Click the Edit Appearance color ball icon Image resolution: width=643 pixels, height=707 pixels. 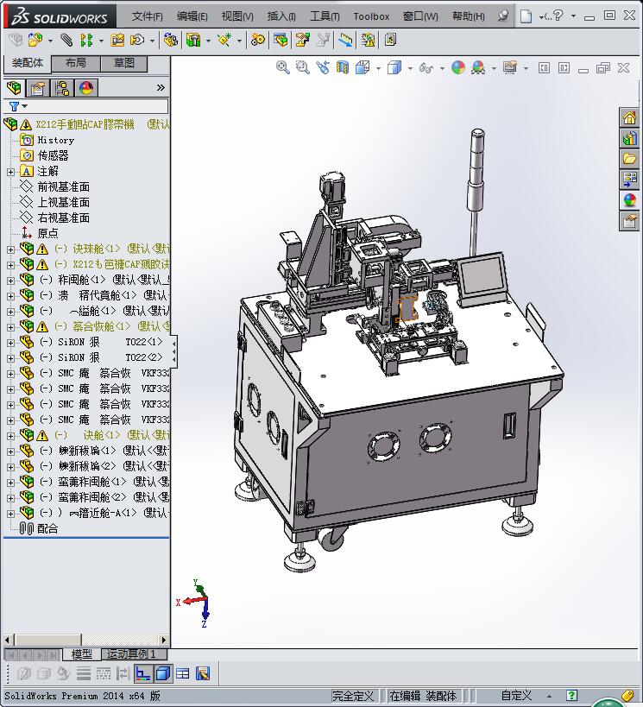458,67
